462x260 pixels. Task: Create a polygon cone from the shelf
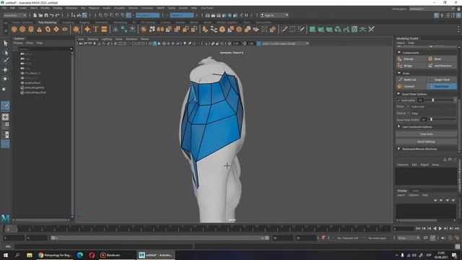coord(39,29)
